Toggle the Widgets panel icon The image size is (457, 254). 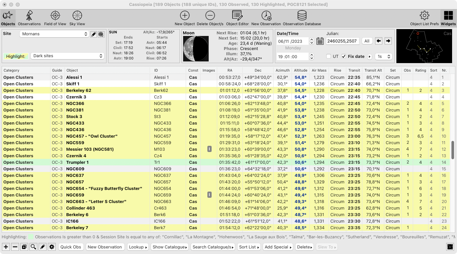point(448,18)
